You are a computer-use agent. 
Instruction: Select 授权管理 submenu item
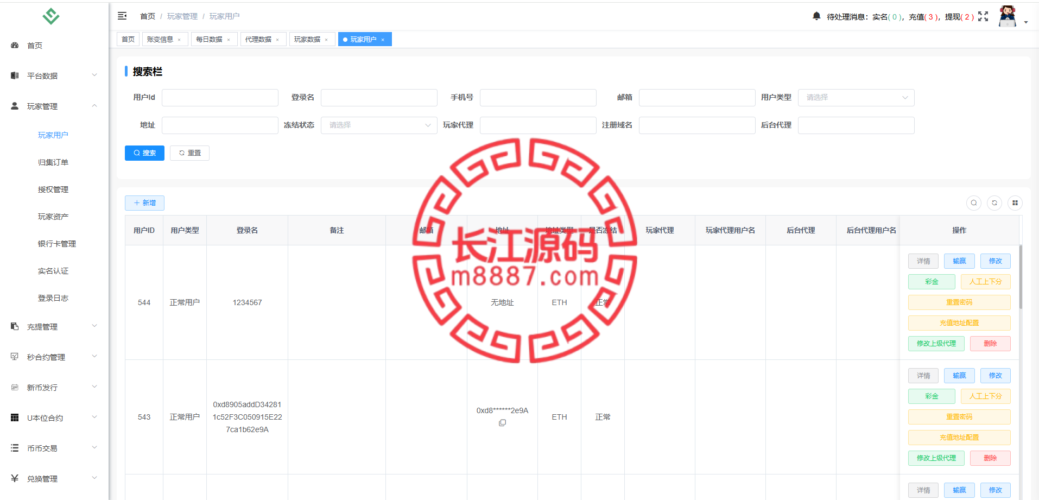(x=53, y=189)
